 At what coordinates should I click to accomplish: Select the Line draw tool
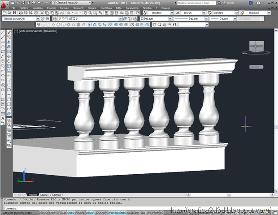[x=3, y=32]
